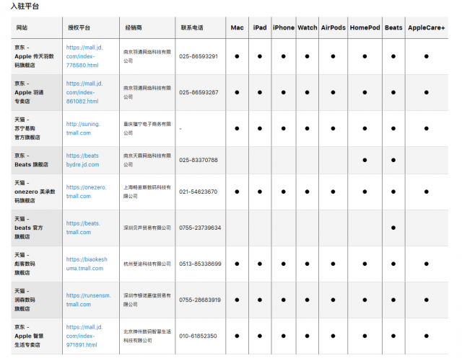Open the mall.jd.com index-778580 link
This screenshot has width=462, height=358.
[84, 56]
